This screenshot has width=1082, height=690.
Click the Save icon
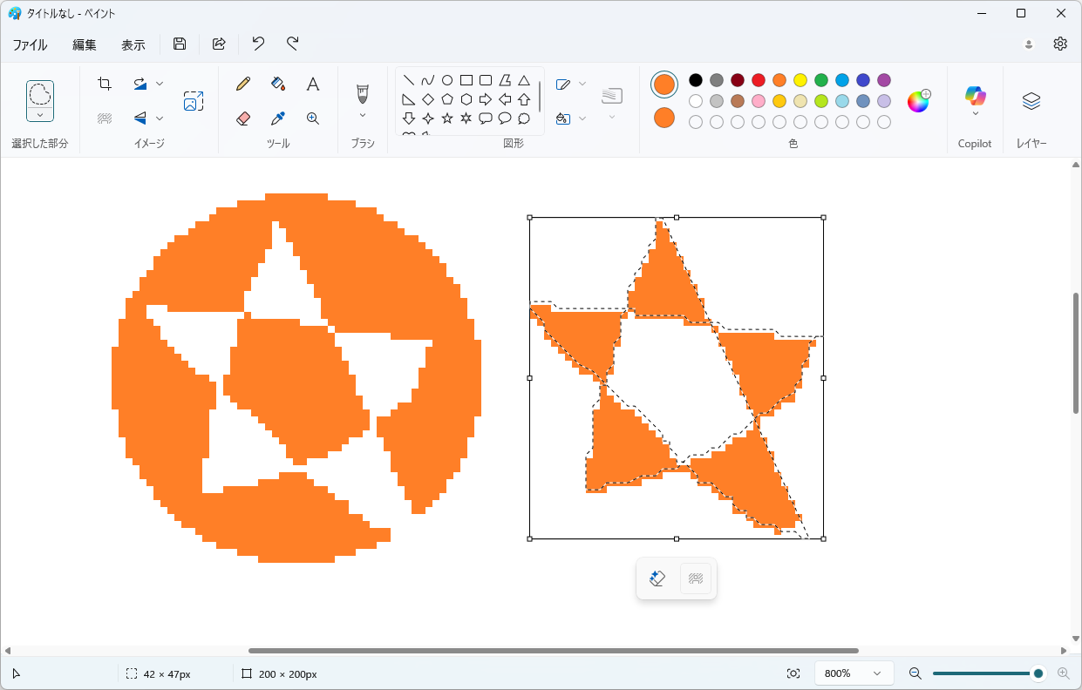click(x=180, y=44)
